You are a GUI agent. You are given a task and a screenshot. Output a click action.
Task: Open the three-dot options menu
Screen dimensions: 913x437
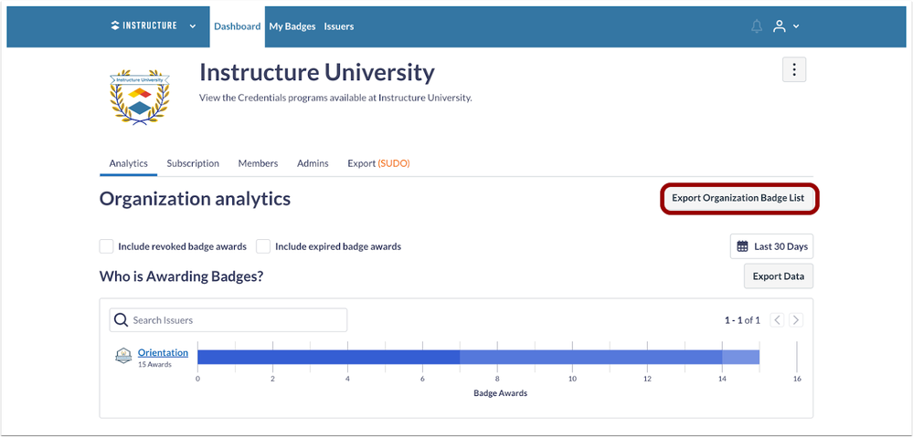(794, 69)
